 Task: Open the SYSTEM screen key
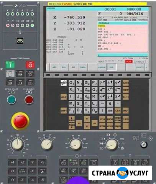click(x=102, y=126)
